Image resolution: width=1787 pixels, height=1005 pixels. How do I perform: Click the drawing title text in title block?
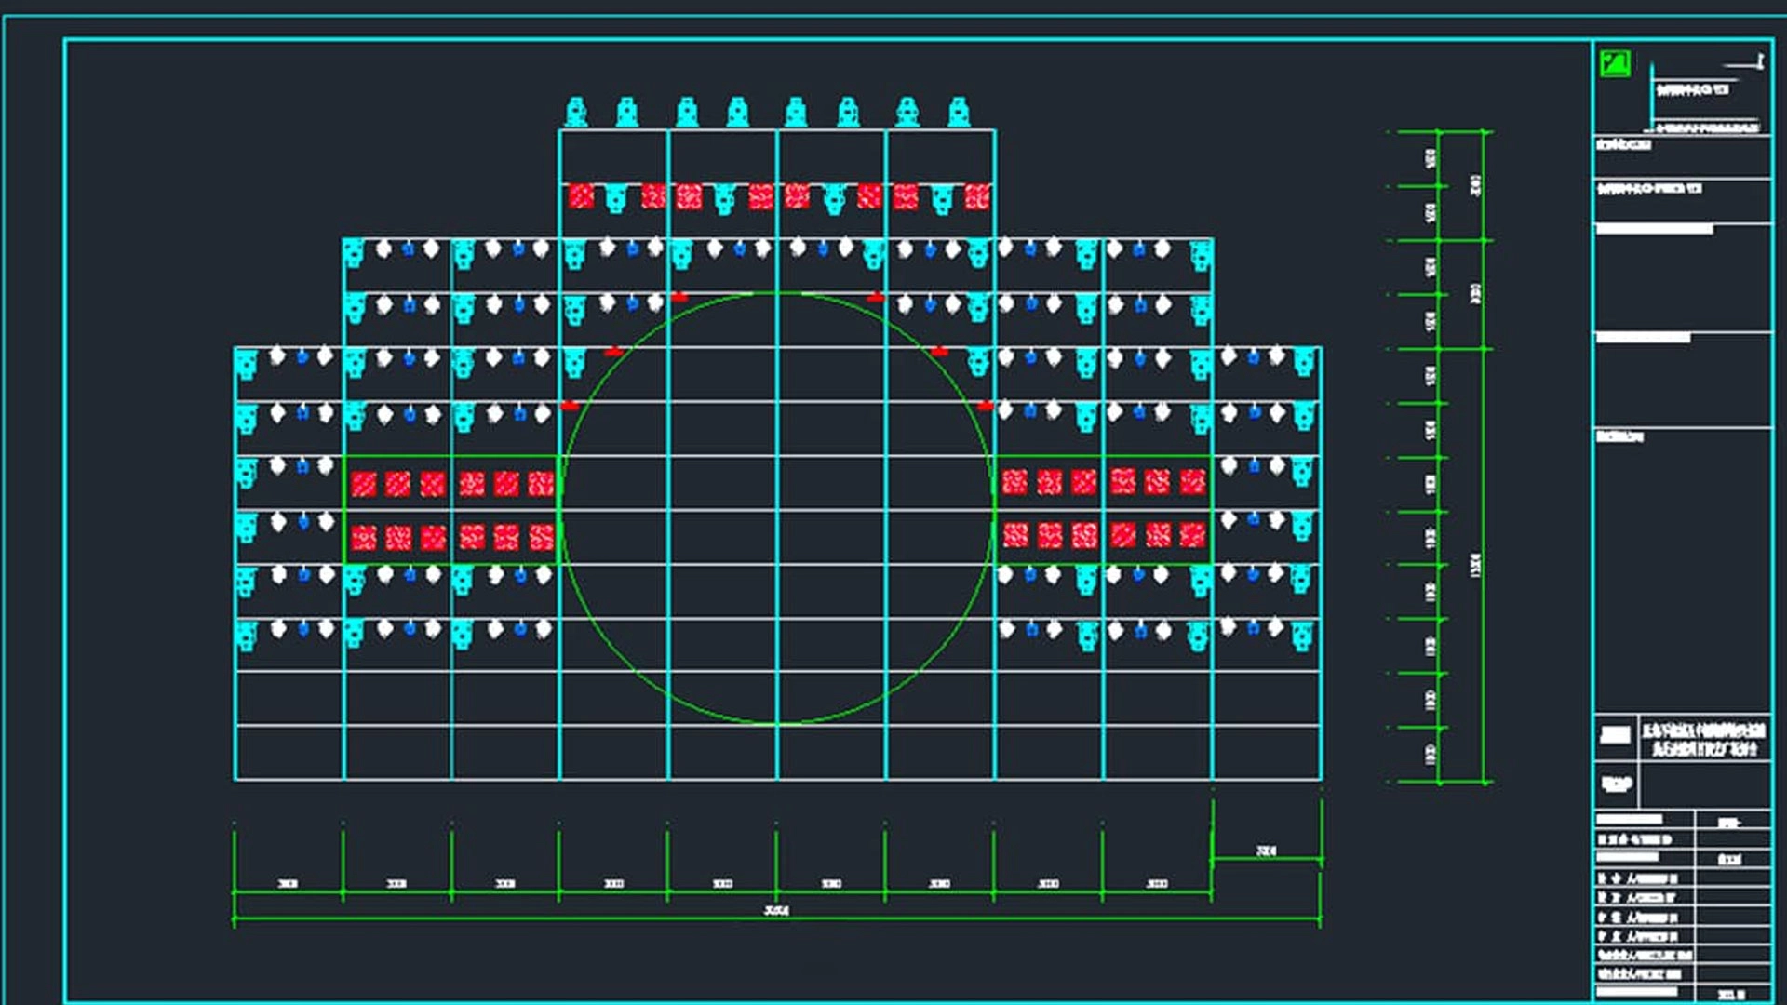click(x=1702, y=740)
